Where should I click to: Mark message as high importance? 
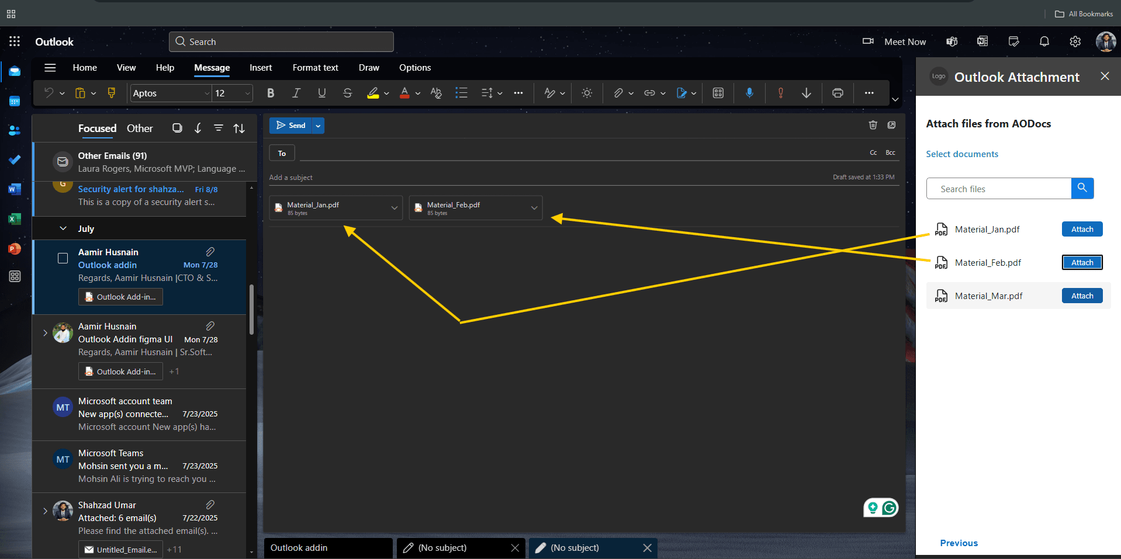tap(780, 93)
